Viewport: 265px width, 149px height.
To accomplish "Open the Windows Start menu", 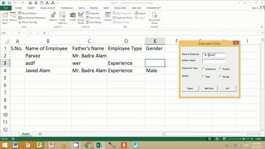I will (x=5, y=145).
